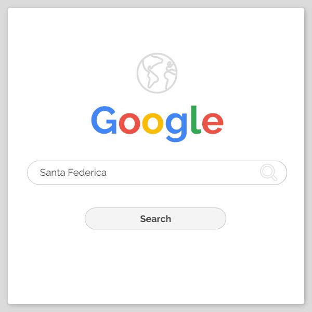Click the red letter e in Google
The height and width of the screenshot is (312, 312).
pyautogui.click(x=213, y=123)
